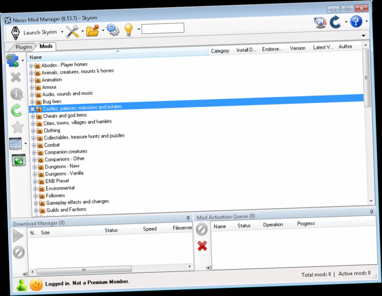
Task: Select the Environmental category
Action: (x=60, y=188)
